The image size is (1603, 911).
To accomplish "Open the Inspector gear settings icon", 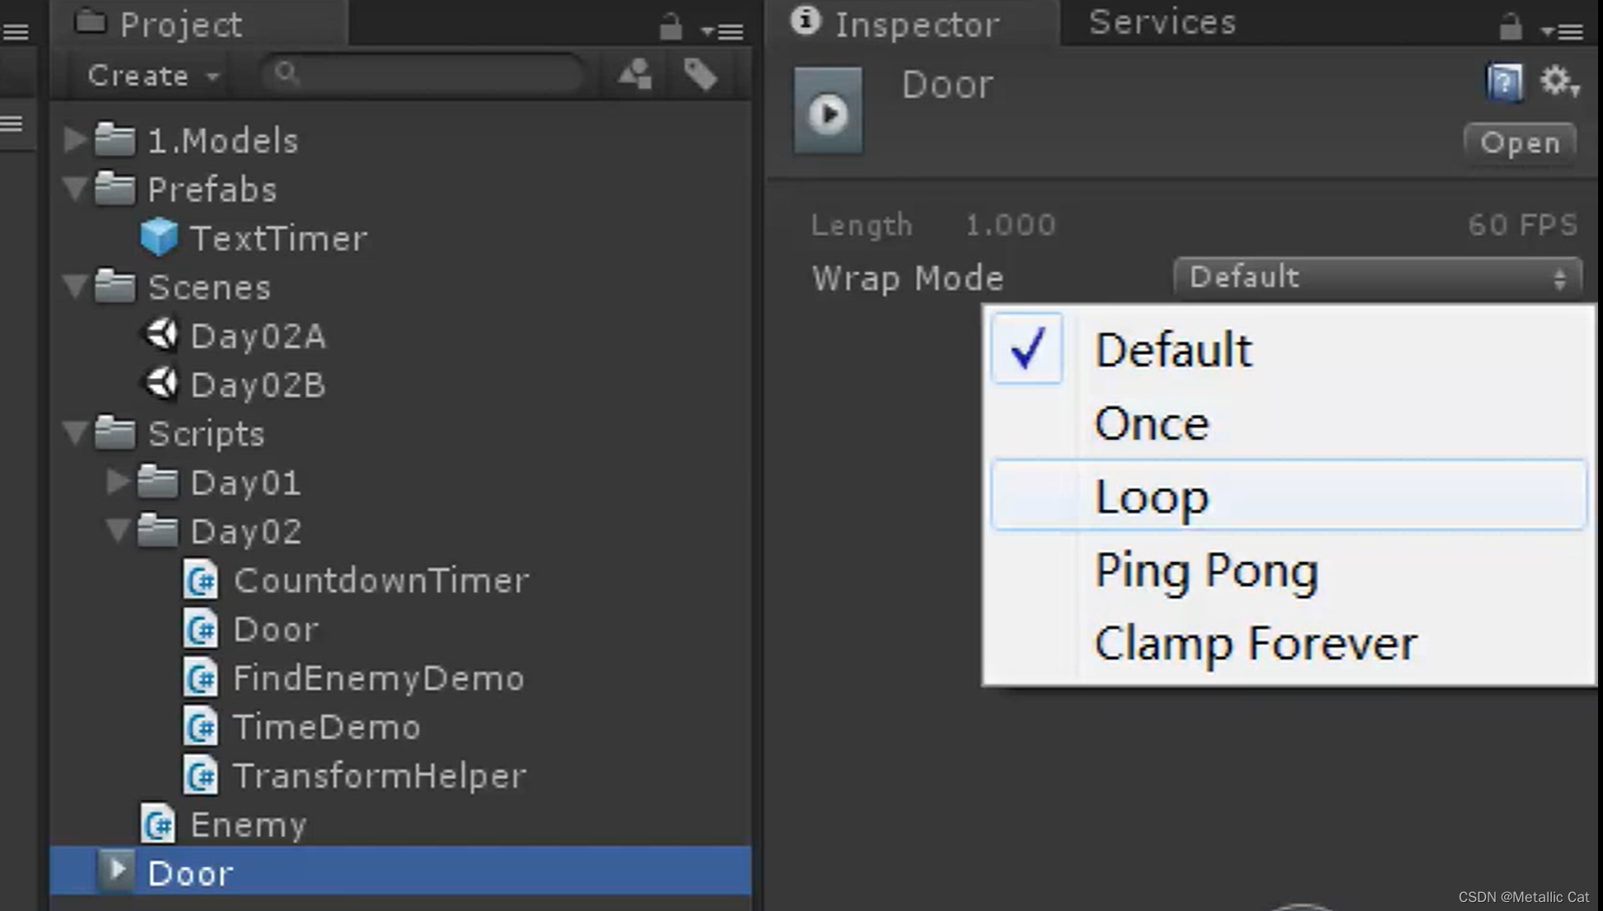I will [1554, 80].
